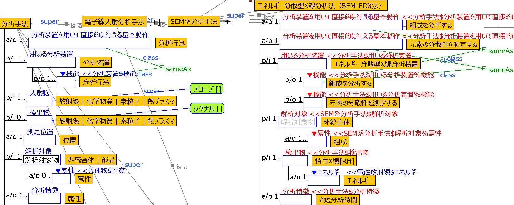514x205 pixels.
Task: Click 属性 box in the left 分析特徴 row
Action: [74, 198]
